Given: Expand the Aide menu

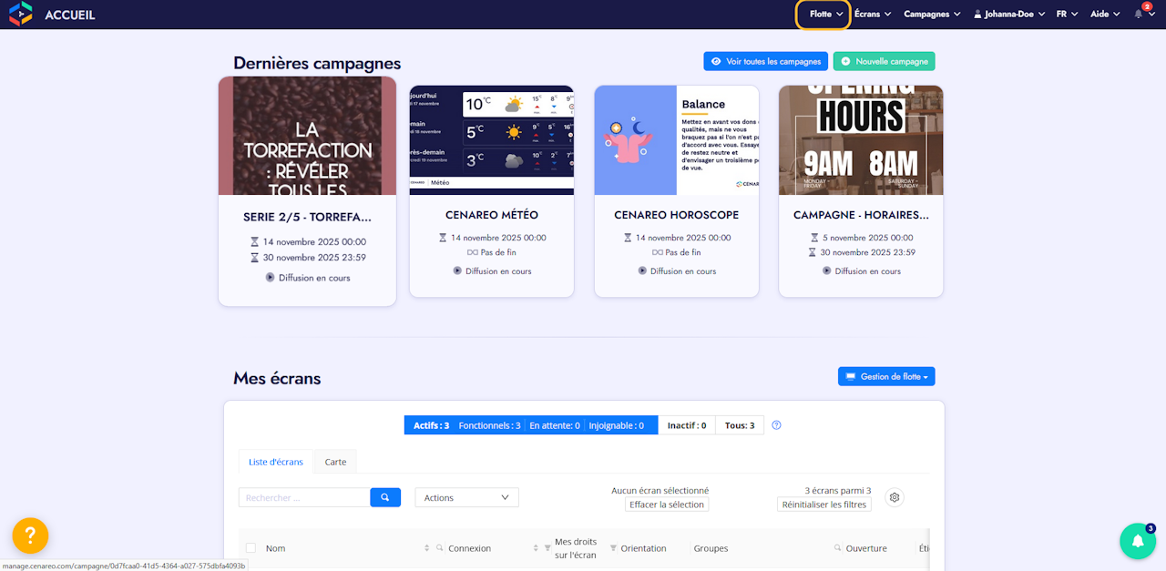Looking at the screenshot, I should [1105, 15].
